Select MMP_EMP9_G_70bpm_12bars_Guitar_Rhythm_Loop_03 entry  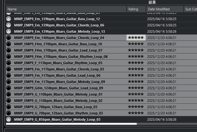click(x=59, y=113)
